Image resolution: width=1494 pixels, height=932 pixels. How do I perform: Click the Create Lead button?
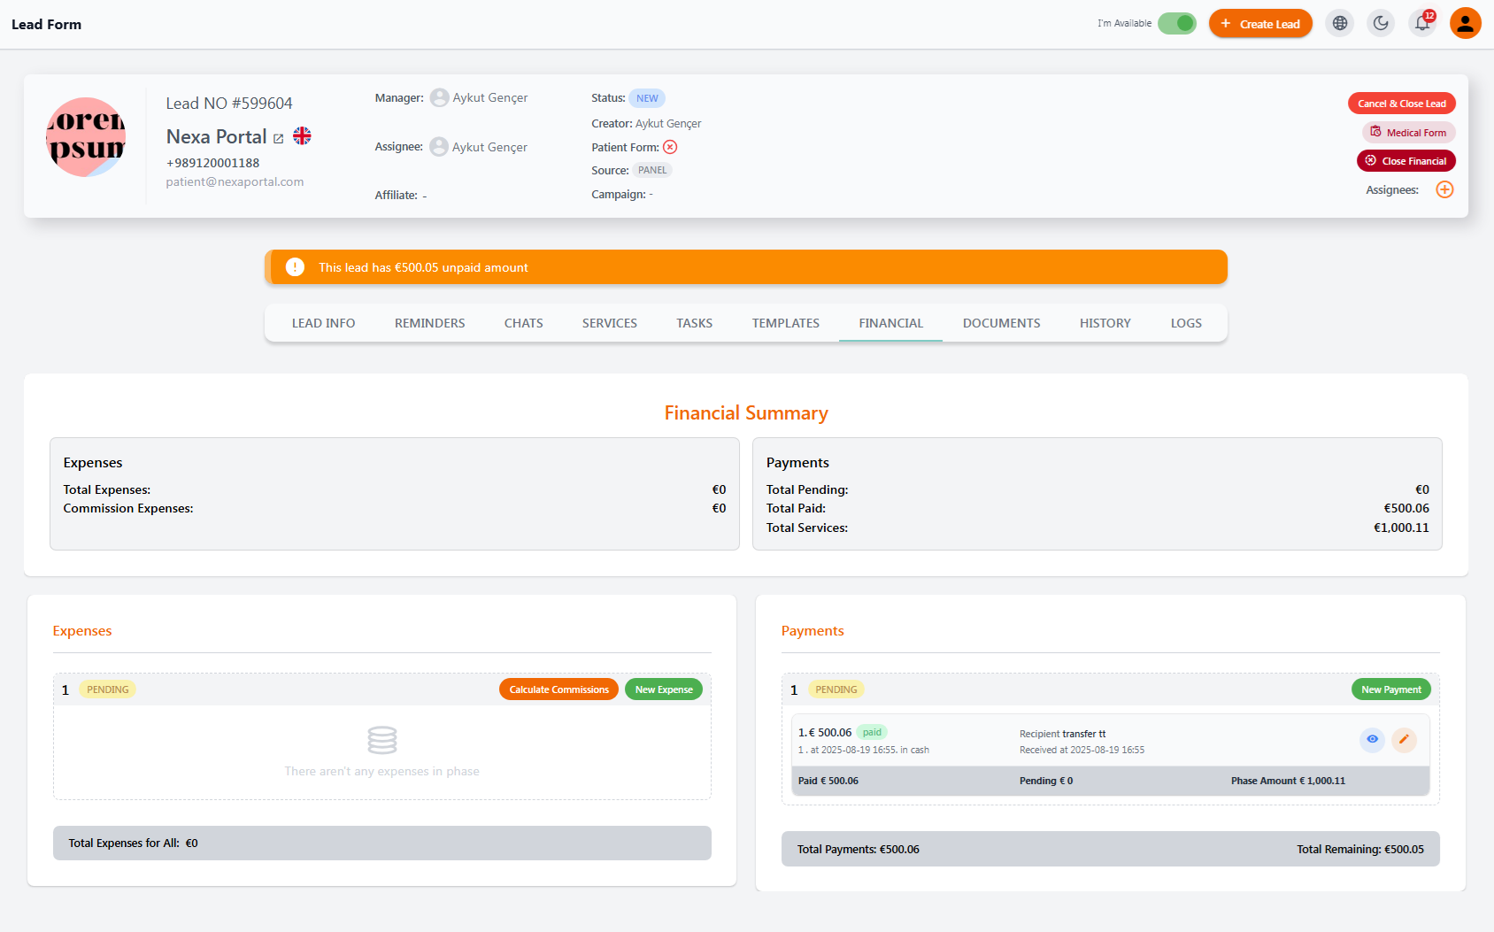(x=1260, y=24)
